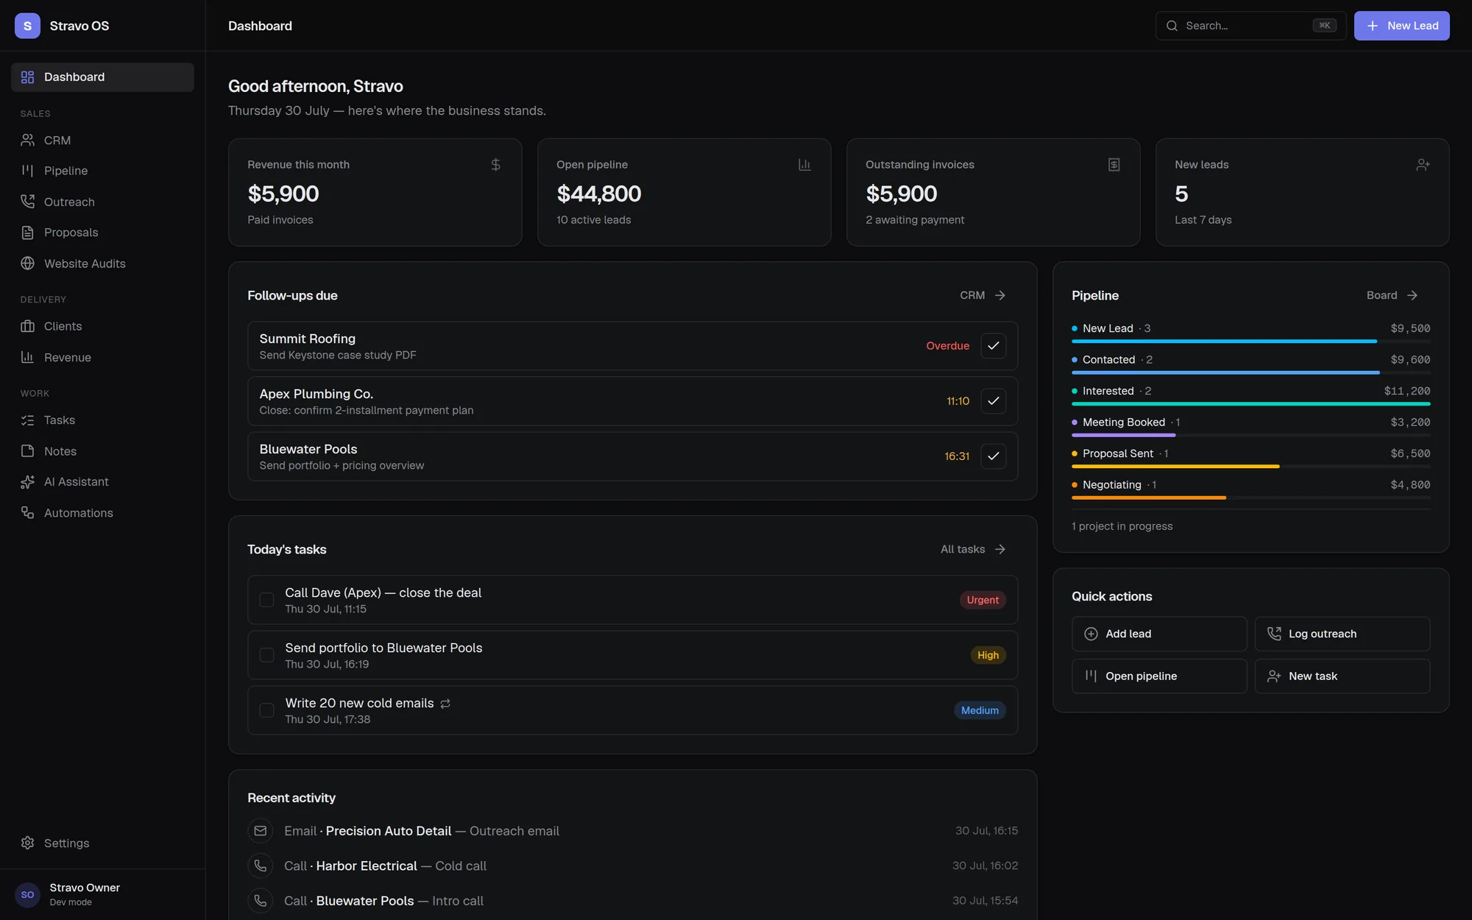Mark Bluewater Pools follow-up as done
This screenshot has width=1472, height=920.
pyautogui.click(x=993, y=456)
